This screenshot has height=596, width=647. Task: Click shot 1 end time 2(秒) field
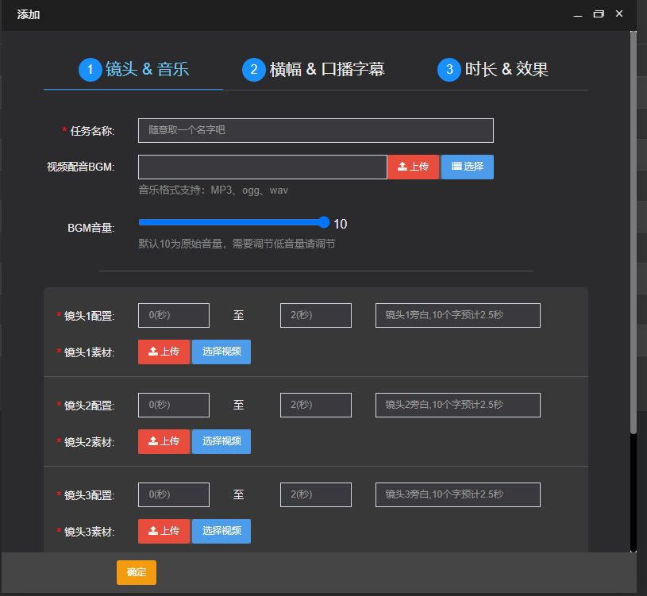coord(316,315)
